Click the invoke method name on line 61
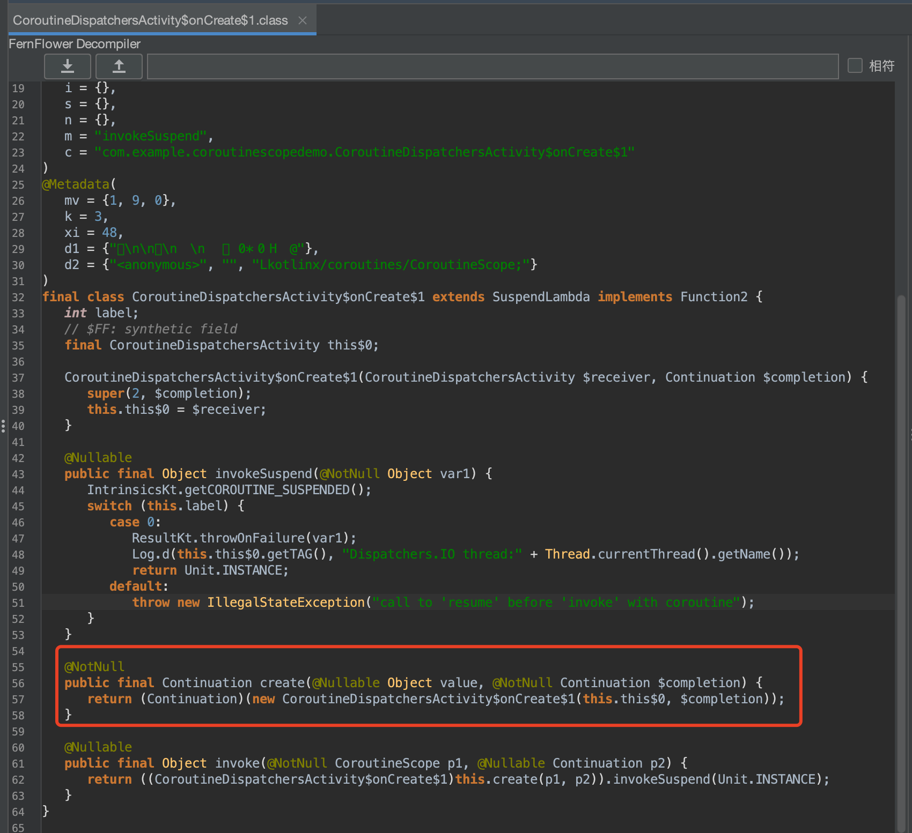Screen dimensions: 912x833 click(x=237, y=763)
